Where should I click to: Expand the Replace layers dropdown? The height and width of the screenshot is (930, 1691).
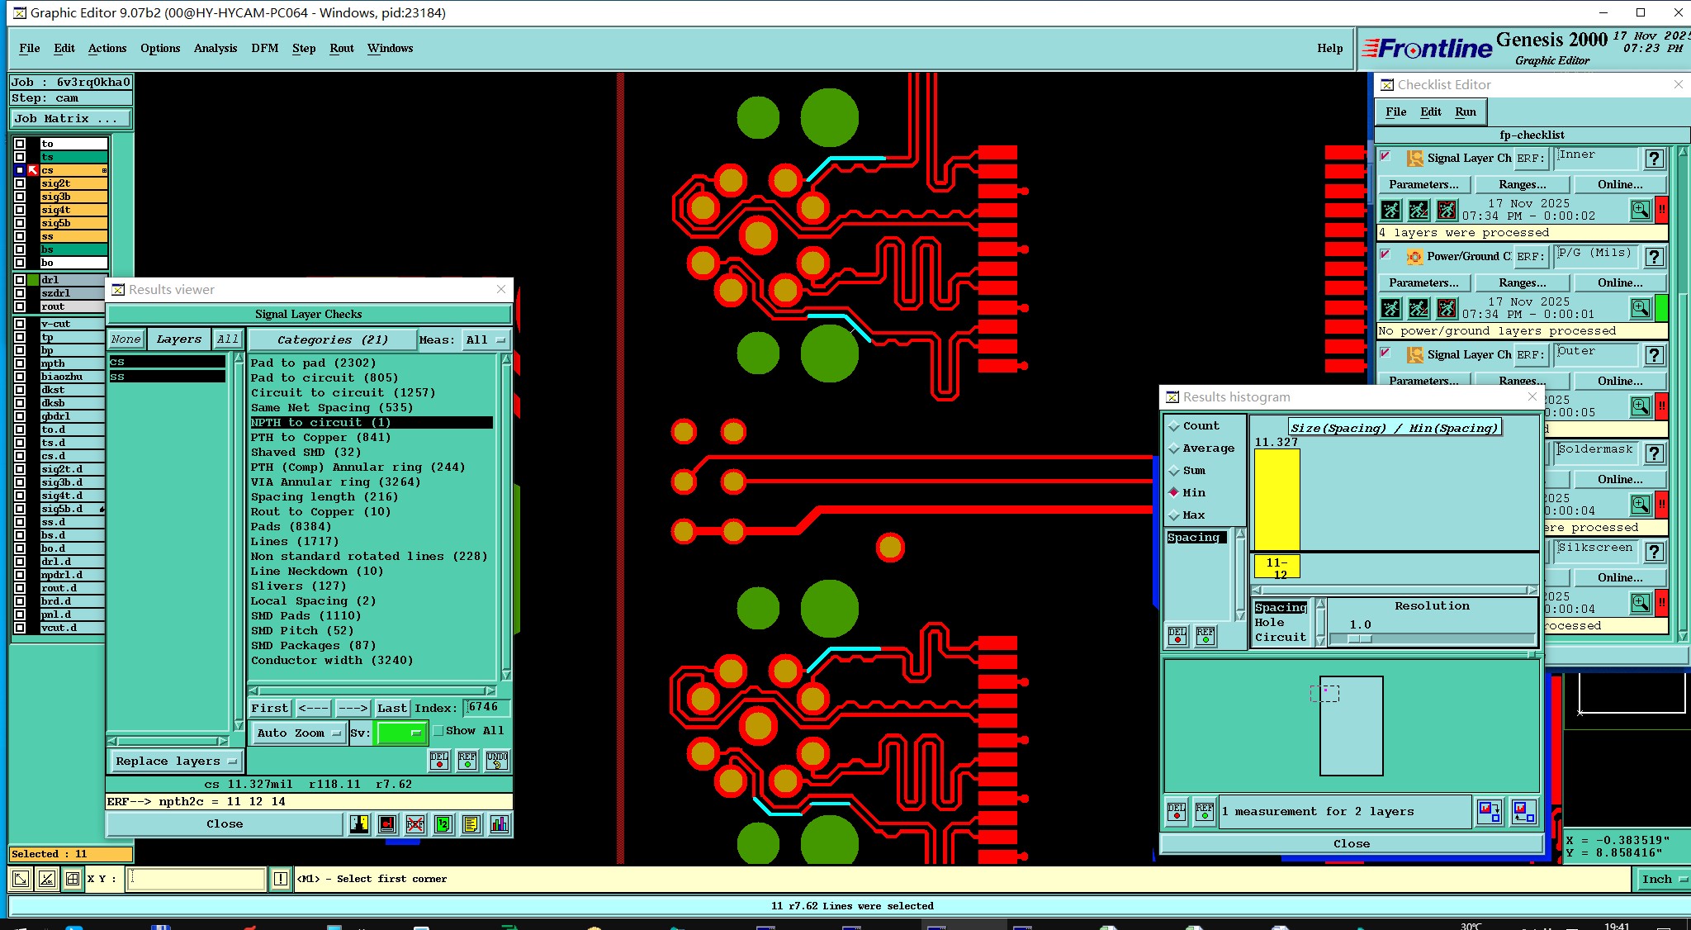[175, 761]
